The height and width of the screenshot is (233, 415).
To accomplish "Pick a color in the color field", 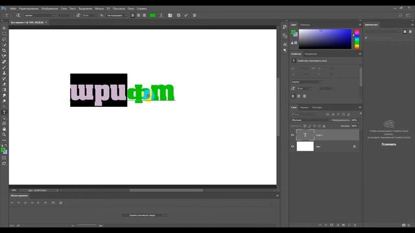I will tap(325, 39).
